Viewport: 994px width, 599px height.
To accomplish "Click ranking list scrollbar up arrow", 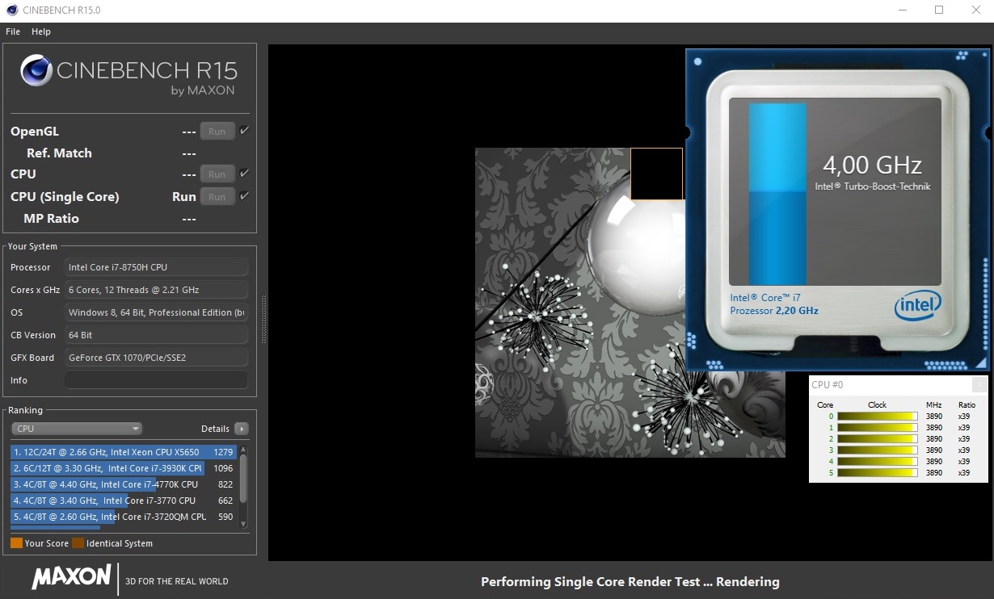I will point(243,449).
